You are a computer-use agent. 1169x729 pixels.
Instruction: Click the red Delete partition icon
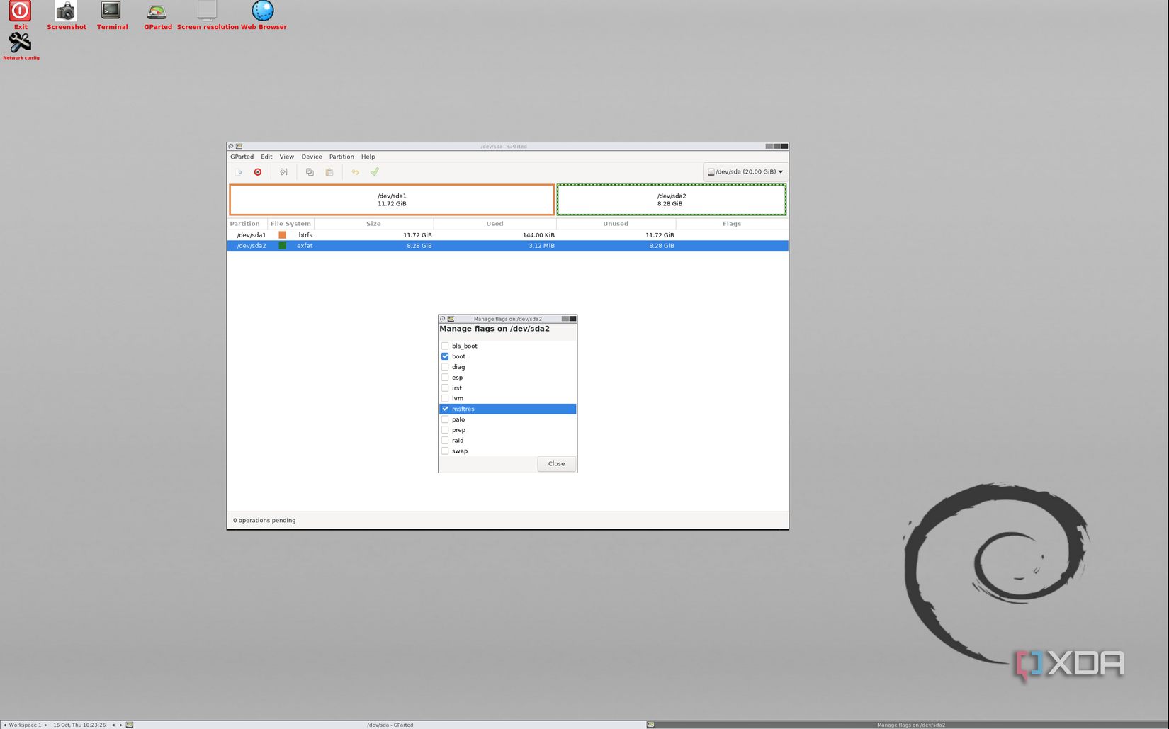[258, 172]
